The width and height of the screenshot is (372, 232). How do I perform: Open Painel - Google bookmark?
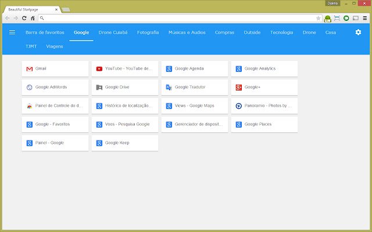pyautogui.click(x=55, y=143)
